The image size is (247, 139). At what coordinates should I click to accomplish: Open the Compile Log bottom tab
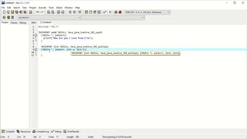[41, 131]
